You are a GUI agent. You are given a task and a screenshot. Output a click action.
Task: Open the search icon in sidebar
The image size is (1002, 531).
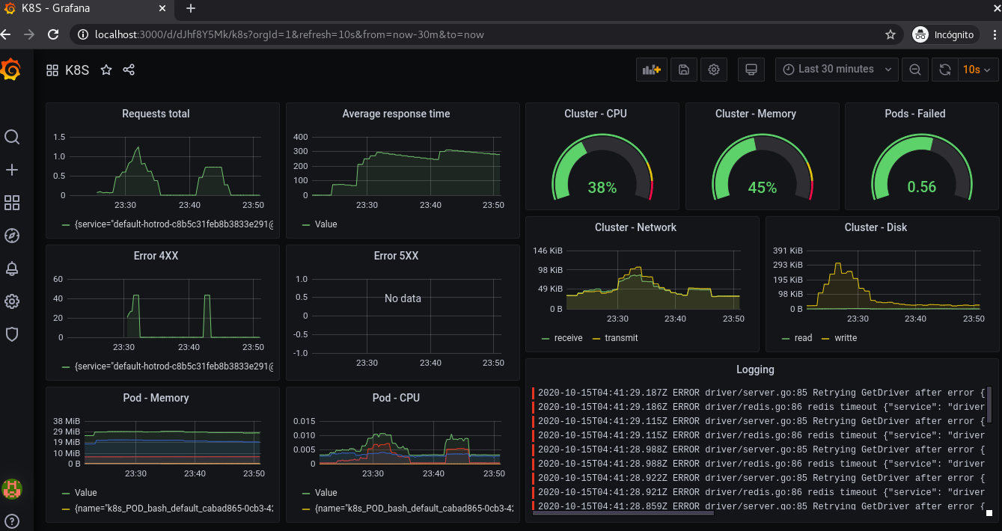pyautogui.click(x=12, y=137)
